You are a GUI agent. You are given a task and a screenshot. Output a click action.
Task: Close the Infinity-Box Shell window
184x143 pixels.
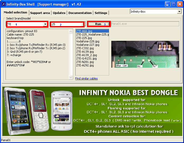[180, 4]
